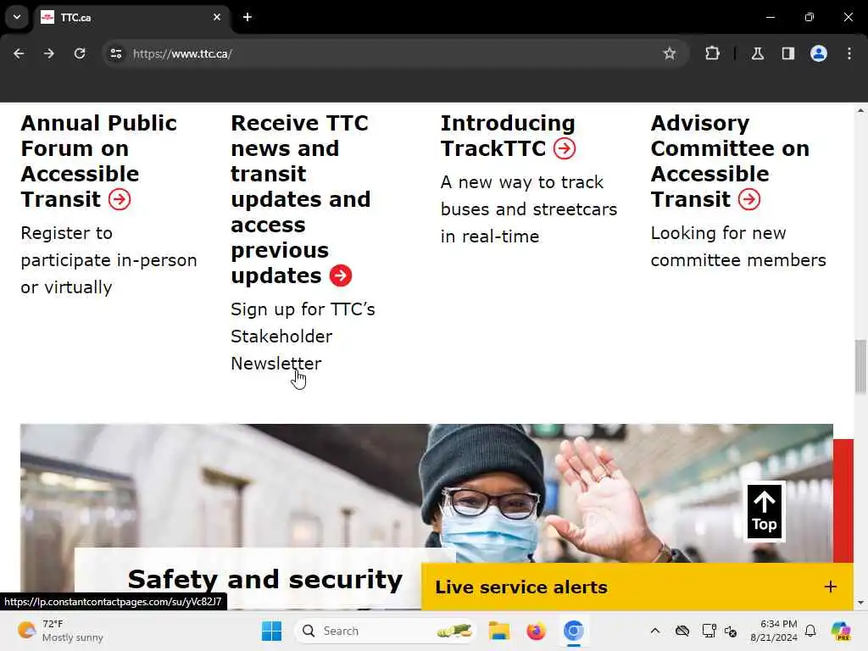Image resolution: width=868 pixels, height=651 pixels.
Task: Click the muted volume tray icon
Action: (731, 631)
